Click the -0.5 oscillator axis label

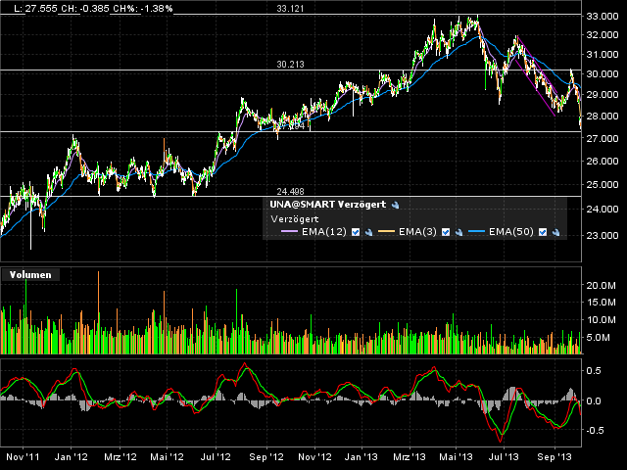(594, 431)
